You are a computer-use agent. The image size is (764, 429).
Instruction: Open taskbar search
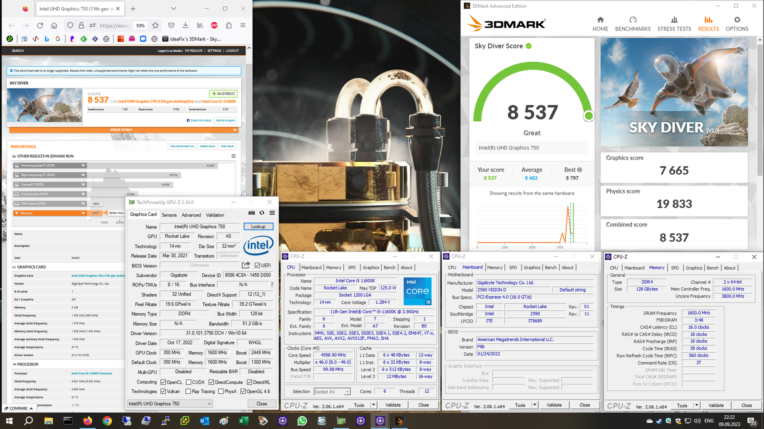(x=29, y=421)
